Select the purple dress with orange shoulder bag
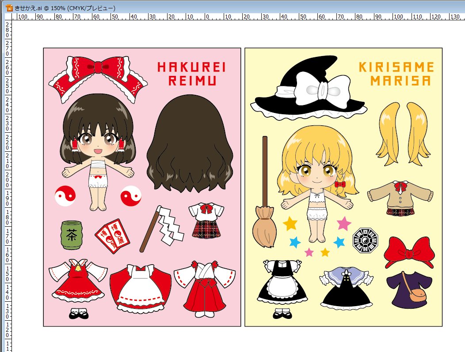 click(x=410, y=290)
